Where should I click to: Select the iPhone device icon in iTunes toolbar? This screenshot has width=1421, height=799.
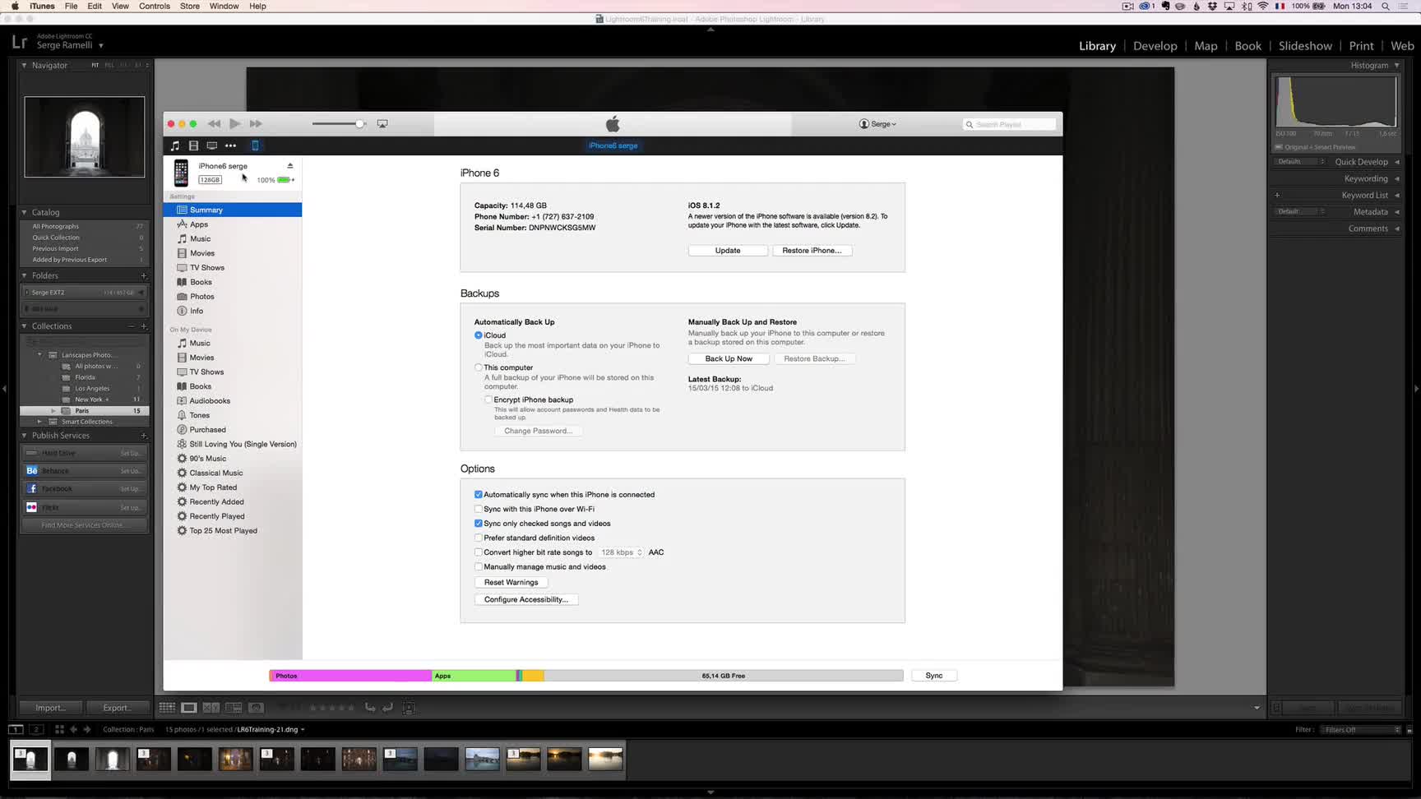255,145
